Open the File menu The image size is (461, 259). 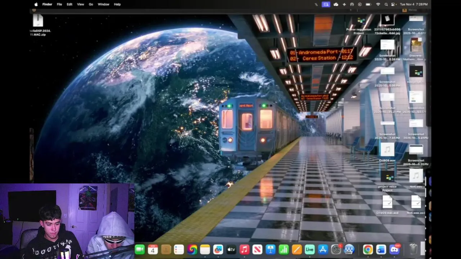59,4
